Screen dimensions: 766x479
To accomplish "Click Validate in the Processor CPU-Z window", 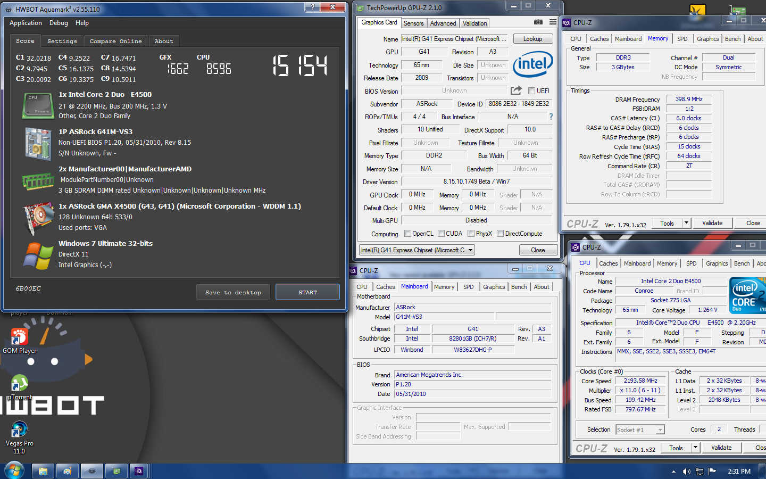I will click(721, 448).
